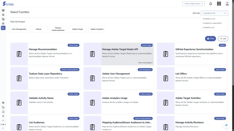Click the circular help sidebar icon
The image size is (234, 131).
coord(3,116)
